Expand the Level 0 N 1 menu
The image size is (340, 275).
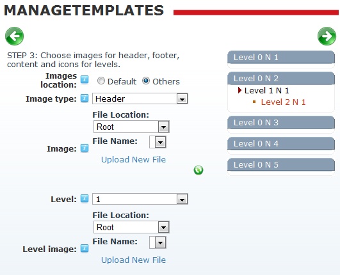tap(281, 58)
